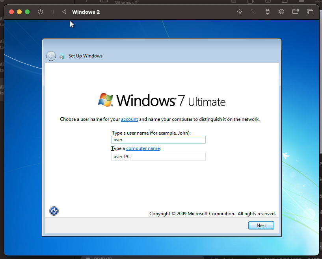Click the resize display arrows icon
Image resolution: width=322 pixels, height=259 pixels.
tap(253, 12)
